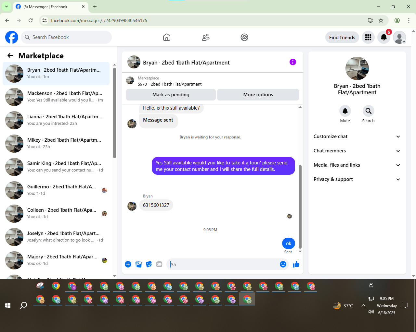Viewport: 416px width, 332px height.
Task: Choose a sticker in composer
Action: (149, 264)
